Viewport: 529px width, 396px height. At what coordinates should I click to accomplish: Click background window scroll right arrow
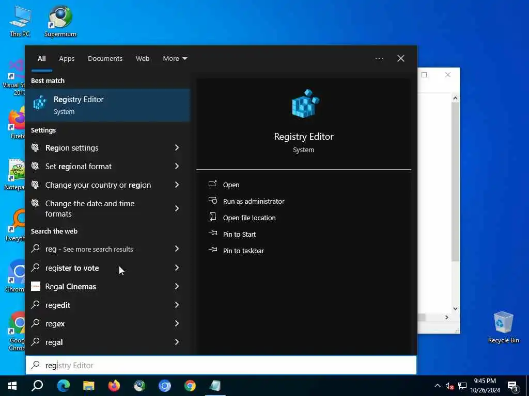(x=447, y=317)
